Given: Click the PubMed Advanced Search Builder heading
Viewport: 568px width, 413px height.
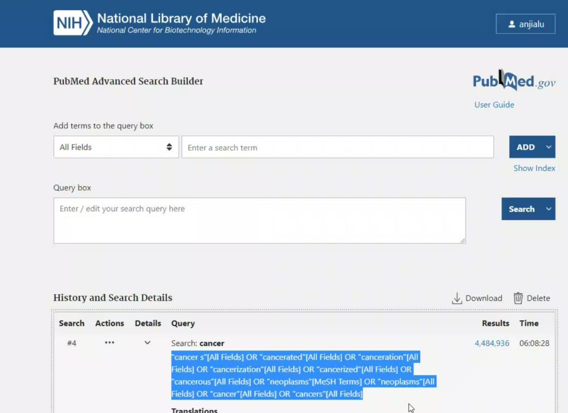Looking at the screenshot, I should click(x=128, y=81).
